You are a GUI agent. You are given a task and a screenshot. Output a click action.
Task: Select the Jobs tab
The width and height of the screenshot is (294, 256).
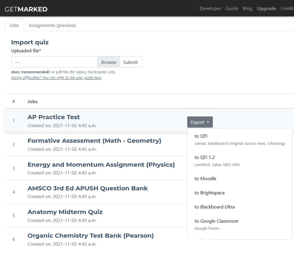tap(14, 25)
